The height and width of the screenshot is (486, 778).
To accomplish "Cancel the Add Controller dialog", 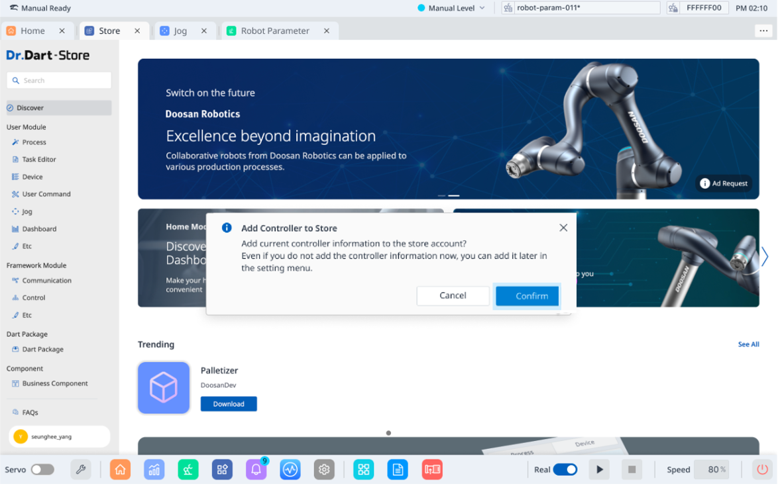I will pyautogui.click(x=453, y=295).
